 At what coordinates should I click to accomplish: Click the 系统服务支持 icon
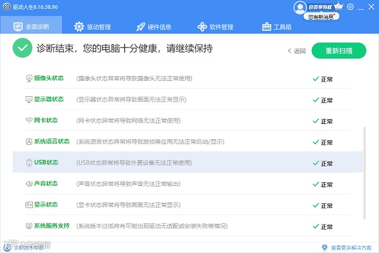29,226
